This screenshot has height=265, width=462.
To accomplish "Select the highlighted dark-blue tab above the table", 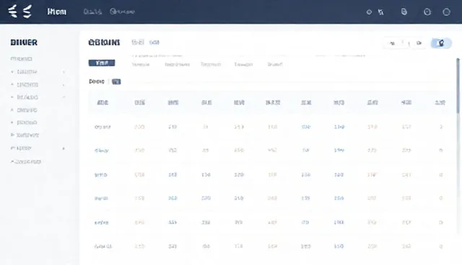I will pos(102,63).
